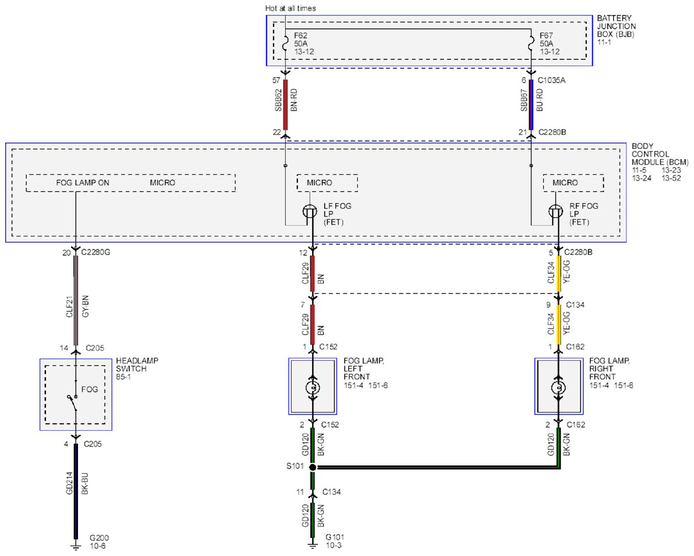Click the C2280B label beside pin 5

pos(579,252)
